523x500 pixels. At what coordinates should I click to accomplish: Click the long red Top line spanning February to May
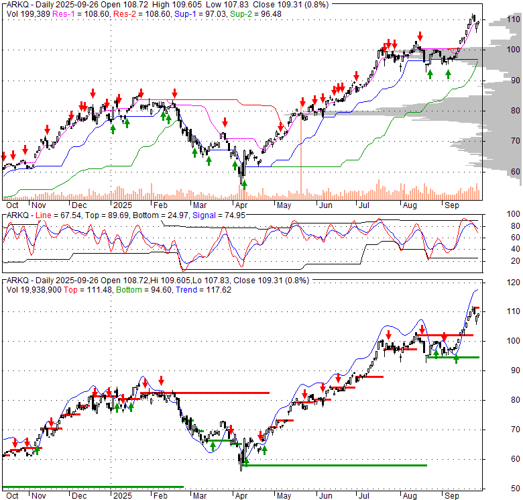point(205,393)
